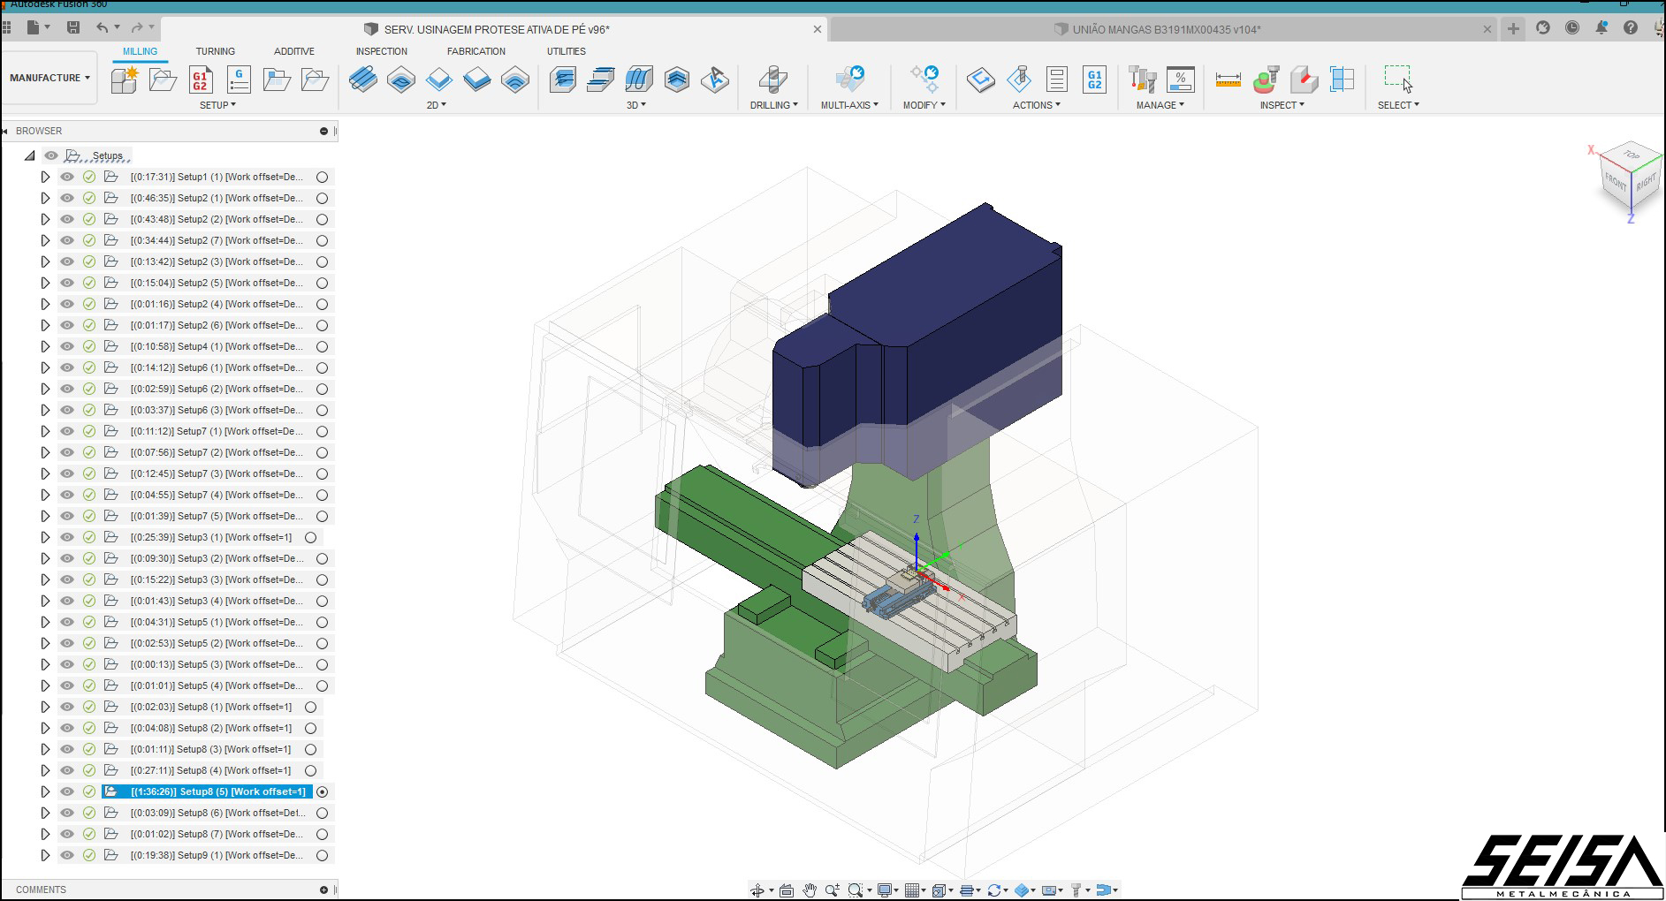This screenshot has height=901, width=1666.
Task: Open the Tool Library icon in Manage group
Action: point(1142,79)
